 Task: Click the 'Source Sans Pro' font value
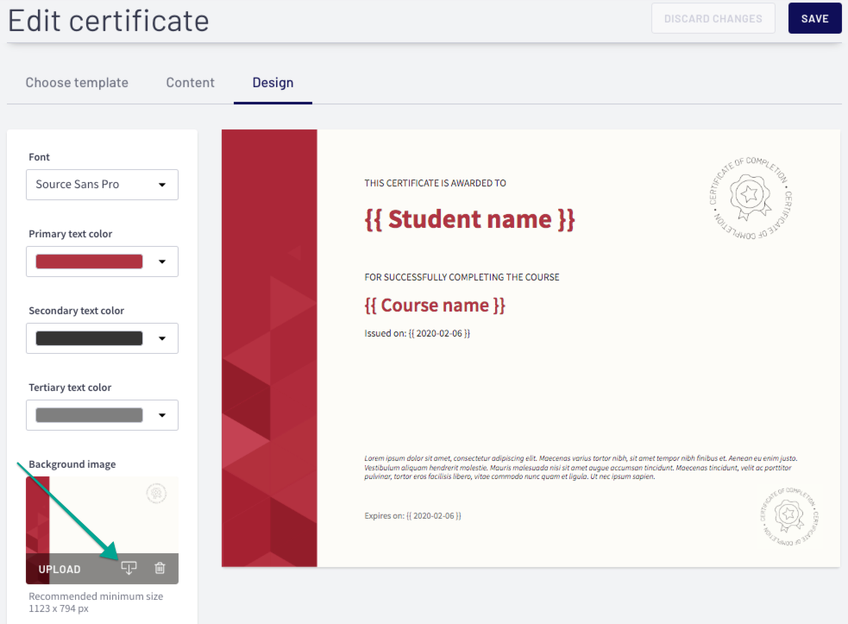click(x=78, y=185)
